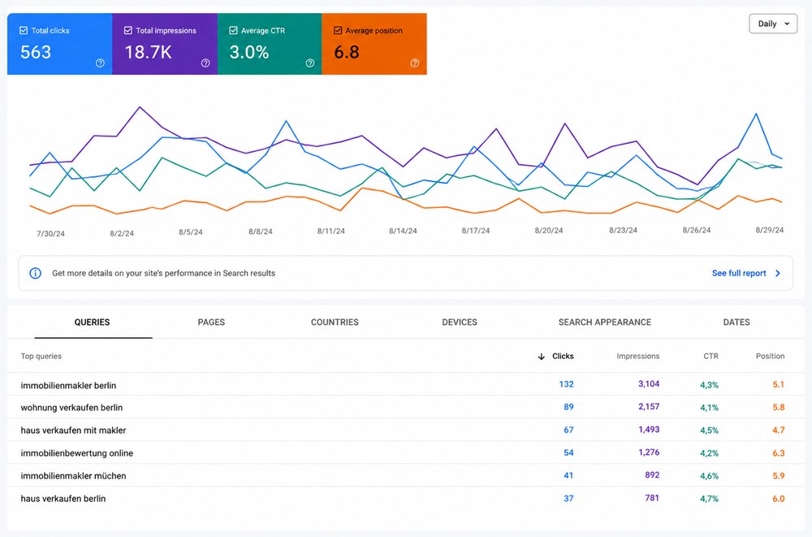
Task: Open help icon on Total impressions card
Action: [205, 63]
